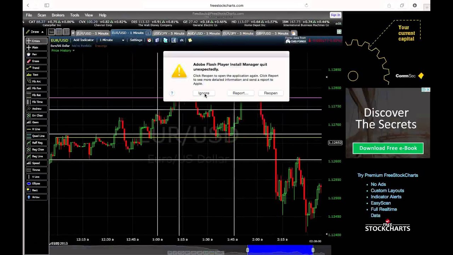
Task: Switch to EUR/JPY - 5 Minute tab
Action: click(238, 33)
